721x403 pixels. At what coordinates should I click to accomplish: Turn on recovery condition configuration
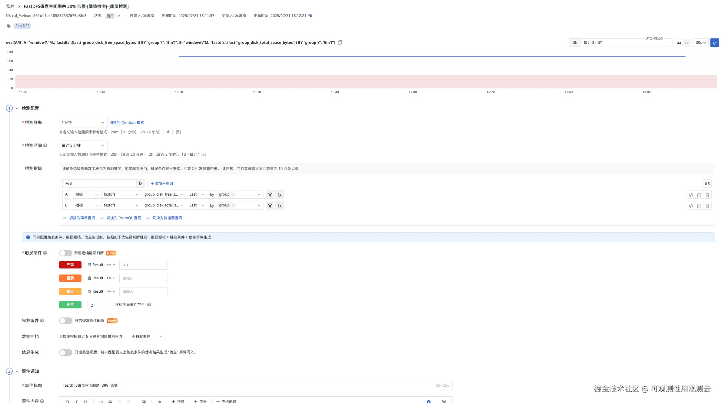(x=65, y=321)
